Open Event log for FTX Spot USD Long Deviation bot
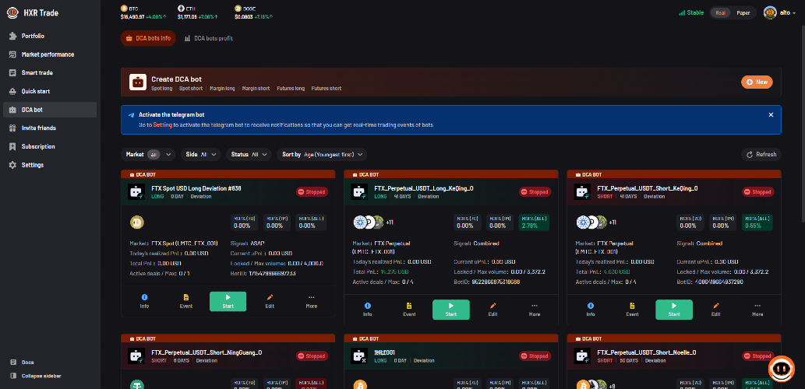The height and width of the screenshot is (389, 805). point(186,301)
